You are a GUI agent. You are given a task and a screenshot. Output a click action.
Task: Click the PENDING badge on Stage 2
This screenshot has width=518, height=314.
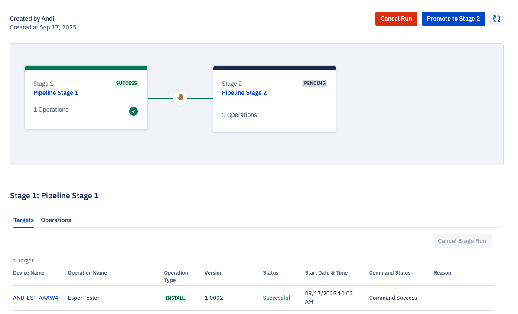coord(314,83)
